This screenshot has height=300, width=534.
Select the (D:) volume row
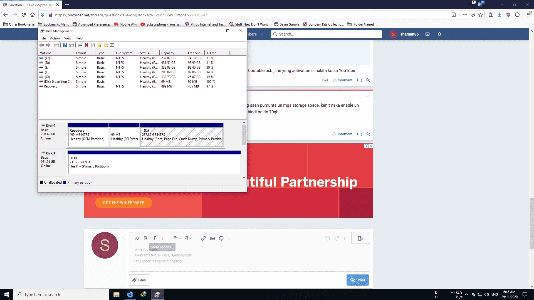tap(142, 63)
